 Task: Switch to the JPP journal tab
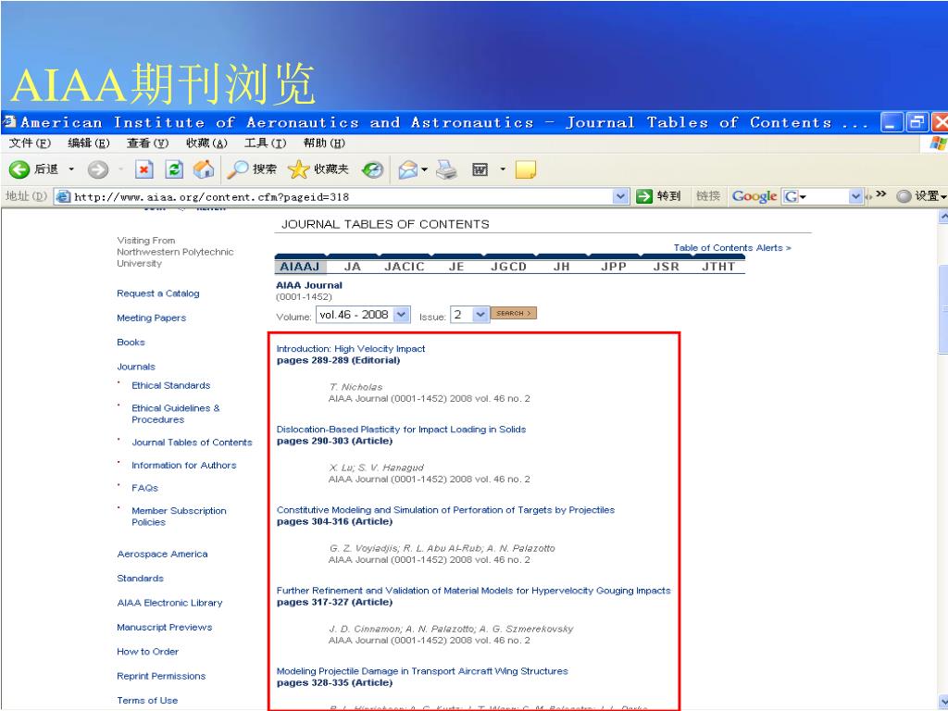(614, 267)
